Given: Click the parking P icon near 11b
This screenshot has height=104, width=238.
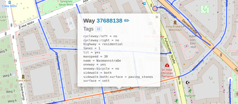Looking at the screenshot, I should pos(71,24).
